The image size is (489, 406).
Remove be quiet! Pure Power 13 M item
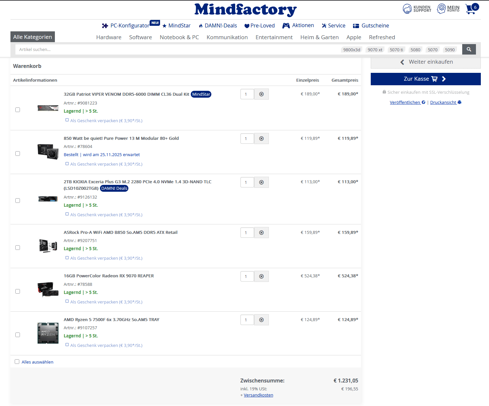261,138
